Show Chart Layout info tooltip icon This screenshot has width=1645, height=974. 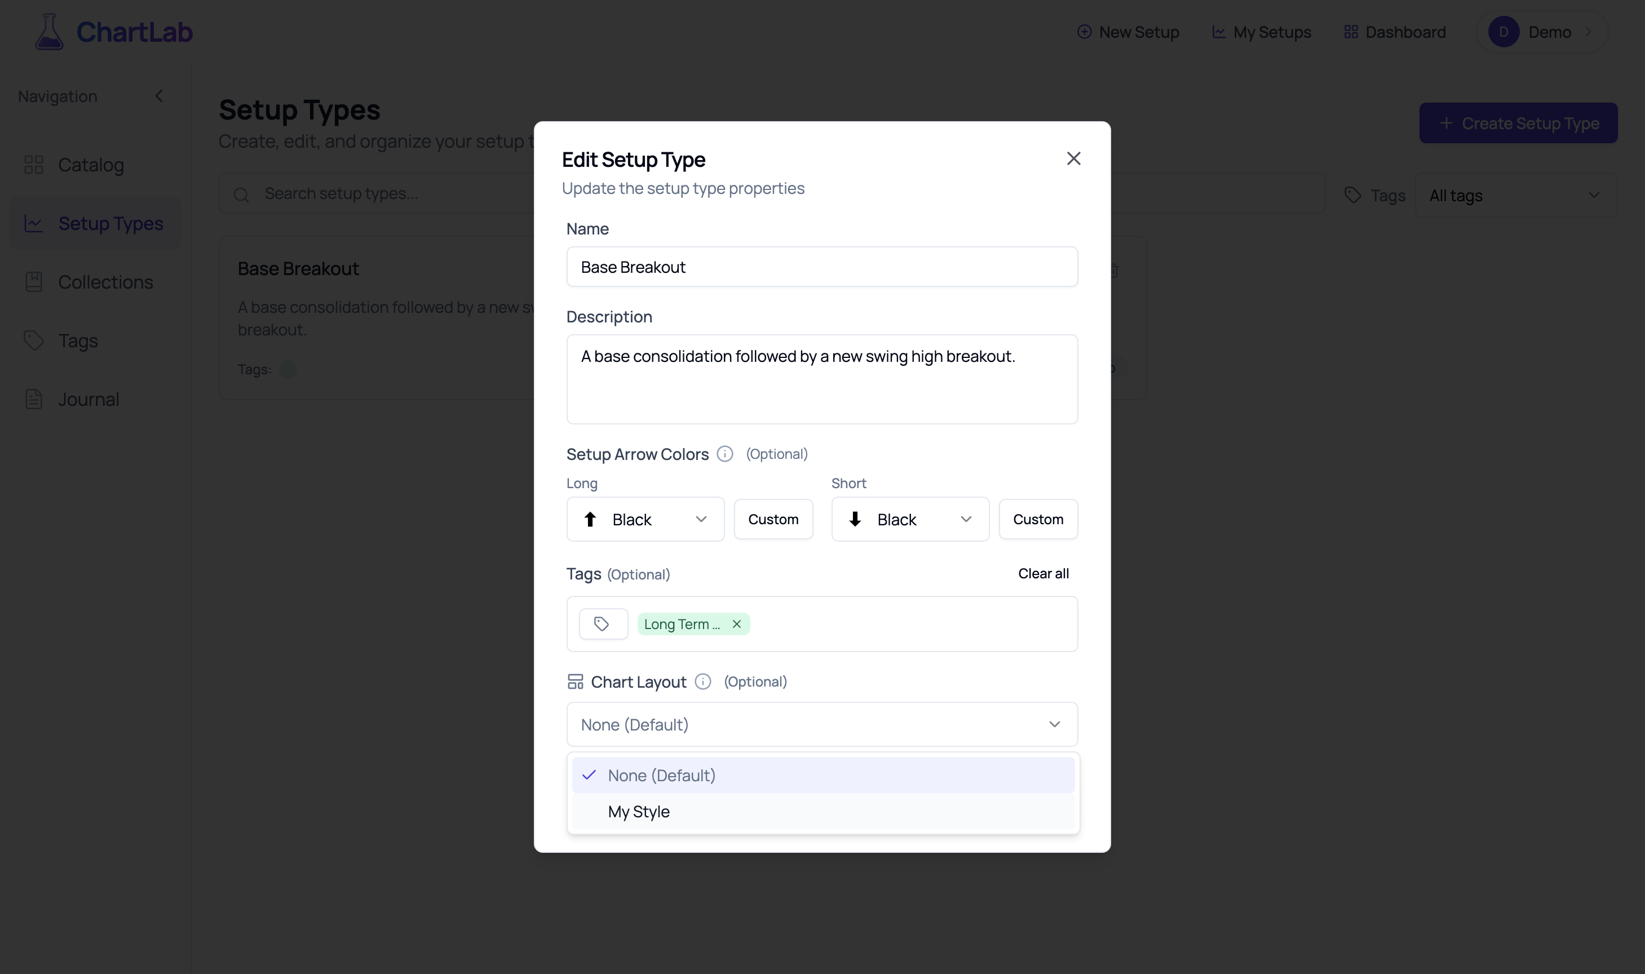click(702, 681)
